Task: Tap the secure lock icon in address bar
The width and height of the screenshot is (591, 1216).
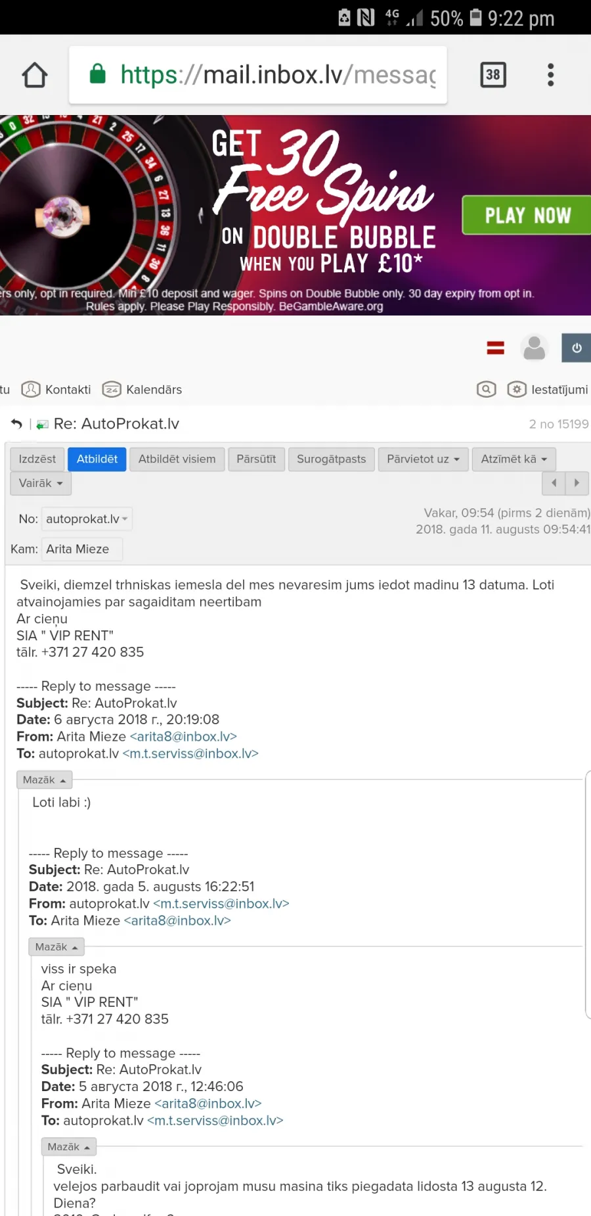Action: click(x=98, y=74)
